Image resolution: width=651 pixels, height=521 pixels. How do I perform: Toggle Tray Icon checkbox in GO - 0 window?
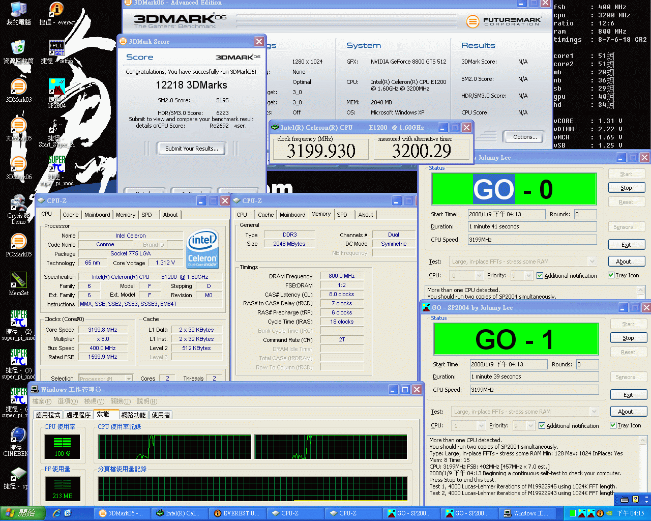pyautogui.click(x=623, y=275)
